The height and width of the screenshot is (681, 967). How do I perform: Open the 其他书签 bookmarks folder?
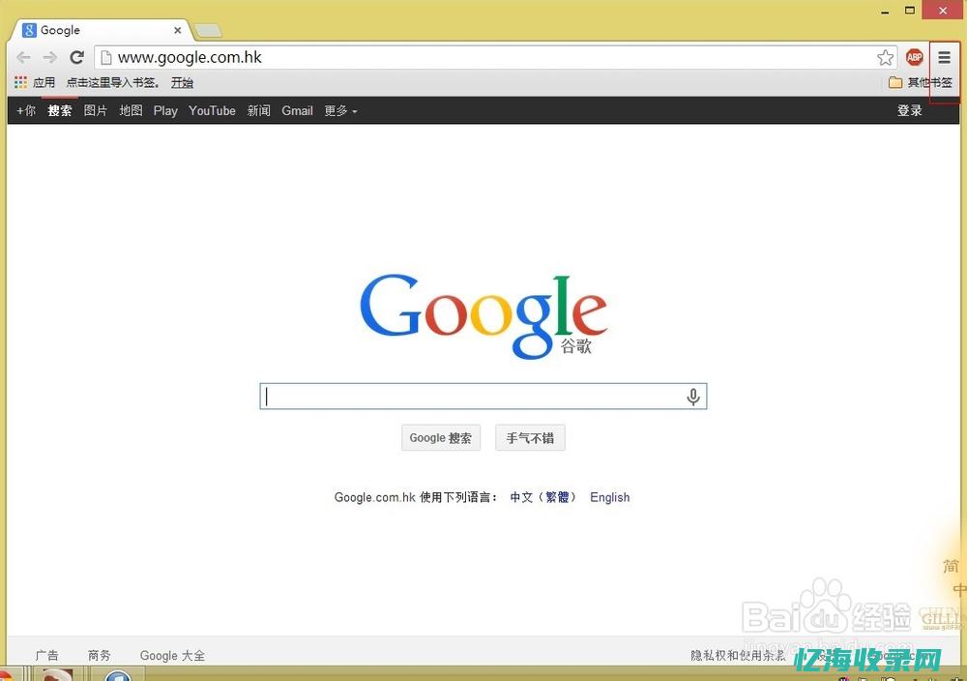(x=921, y=82)
